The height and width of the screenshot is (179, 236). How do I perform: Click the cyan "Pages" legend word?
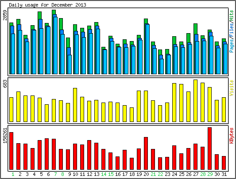[x=232, y=46]
